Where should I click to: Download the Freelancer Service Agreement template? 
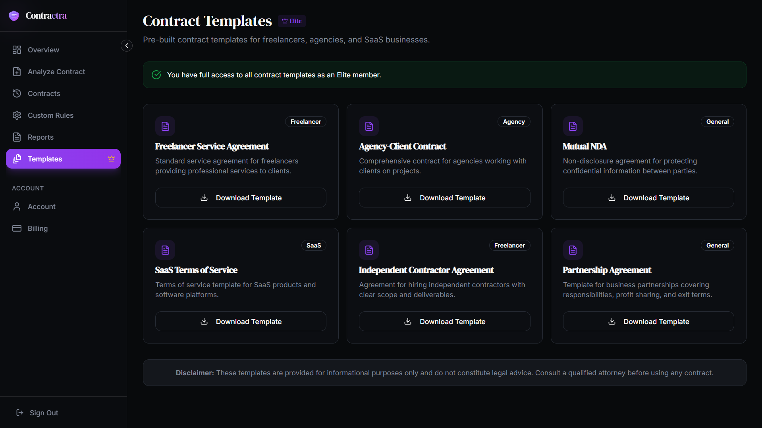pos(241,198)
